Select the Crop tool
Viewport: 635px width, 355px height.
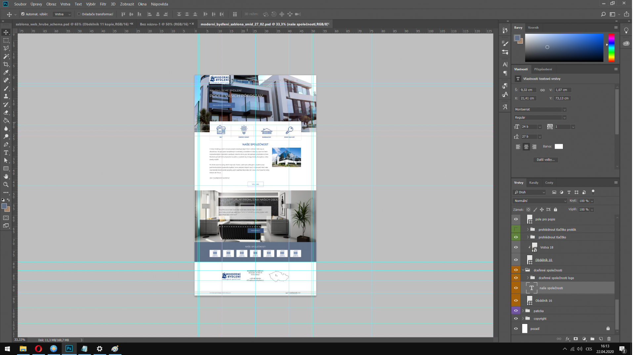[6, 64]
